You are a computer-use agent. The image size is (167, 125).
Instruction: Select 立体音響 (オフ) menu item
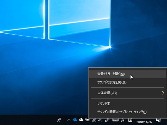[128, 93]
